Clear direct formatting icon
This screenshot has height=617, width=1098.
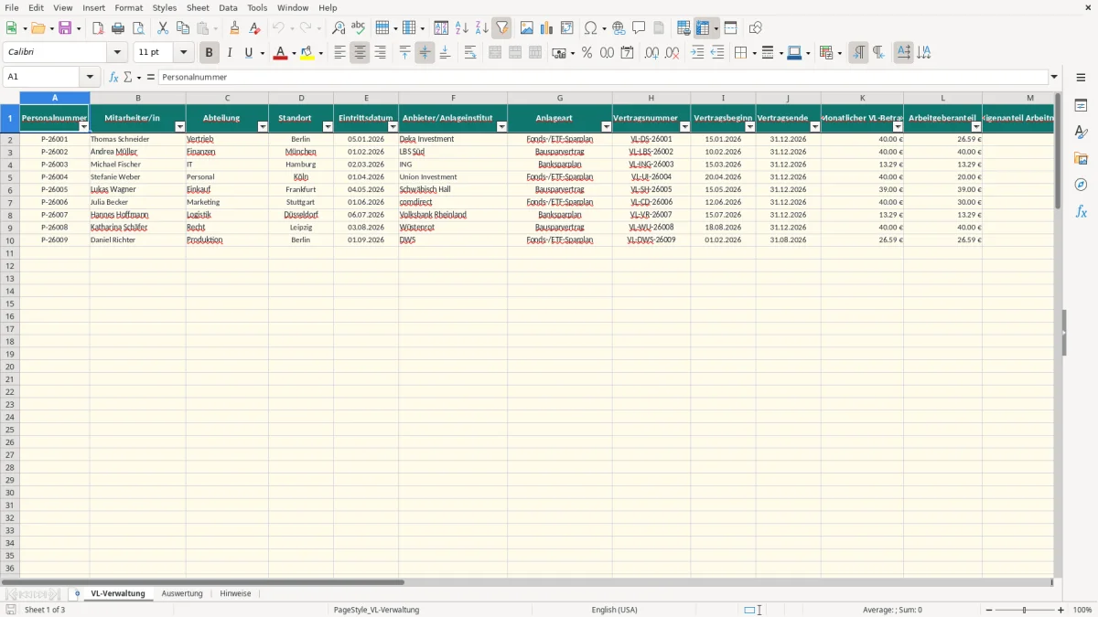[x=255, y=28]
